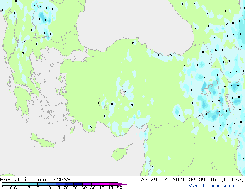This screenshot has width=245, height=189.
Task: Select the 5–10 mm legend color swatch
Action: click(x=42, y=184)
